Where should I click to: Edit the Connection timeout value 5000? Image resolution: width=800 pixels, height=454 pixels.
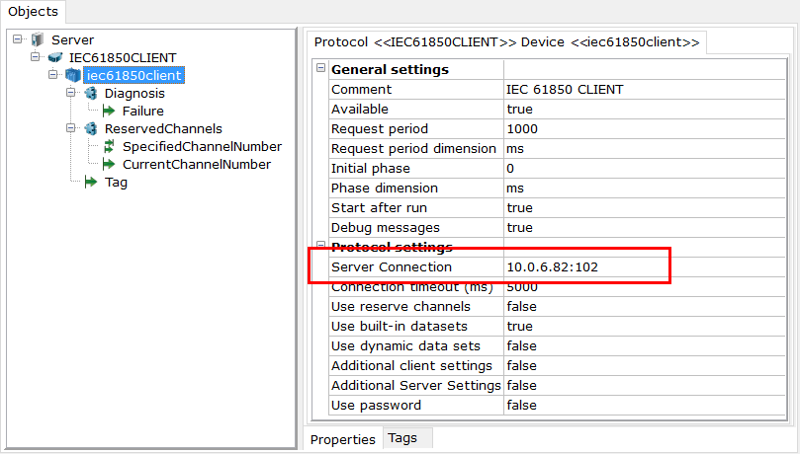tap(645, 287)
